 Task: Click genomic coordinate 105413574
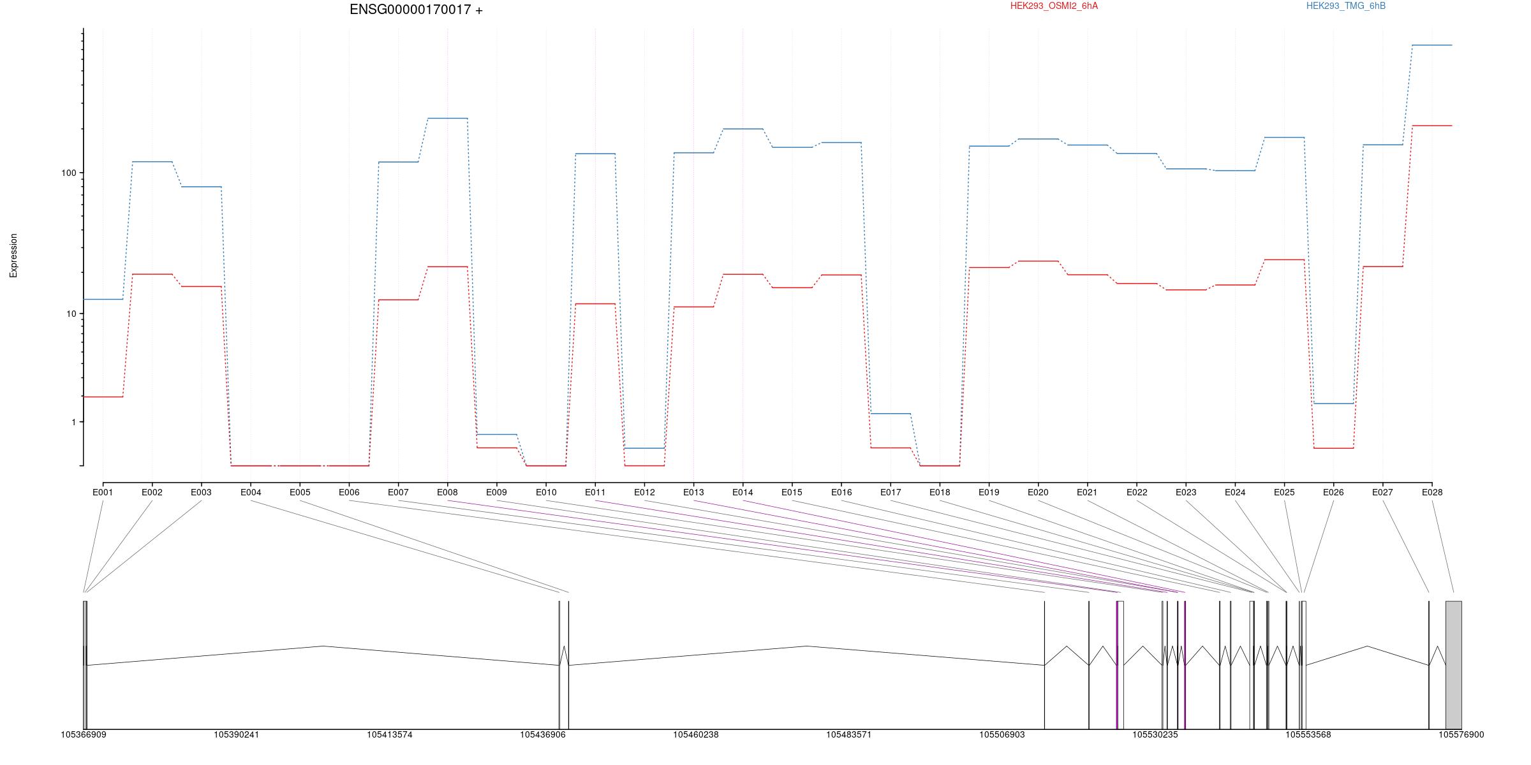390,734
